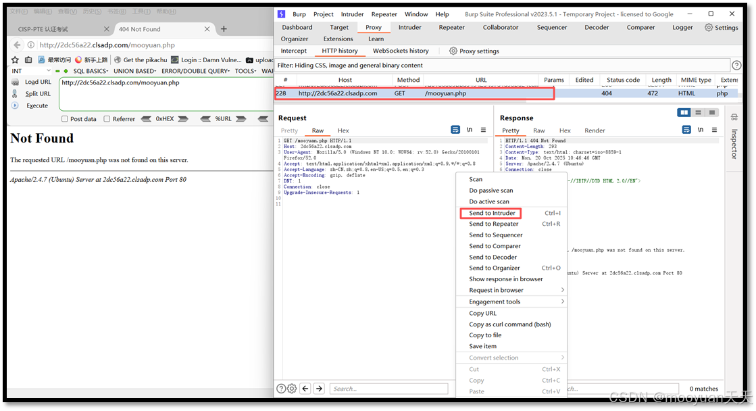Toggle non-printable characters in Response pane
This screenshot has height=411, width=756.
click(701, 130)
